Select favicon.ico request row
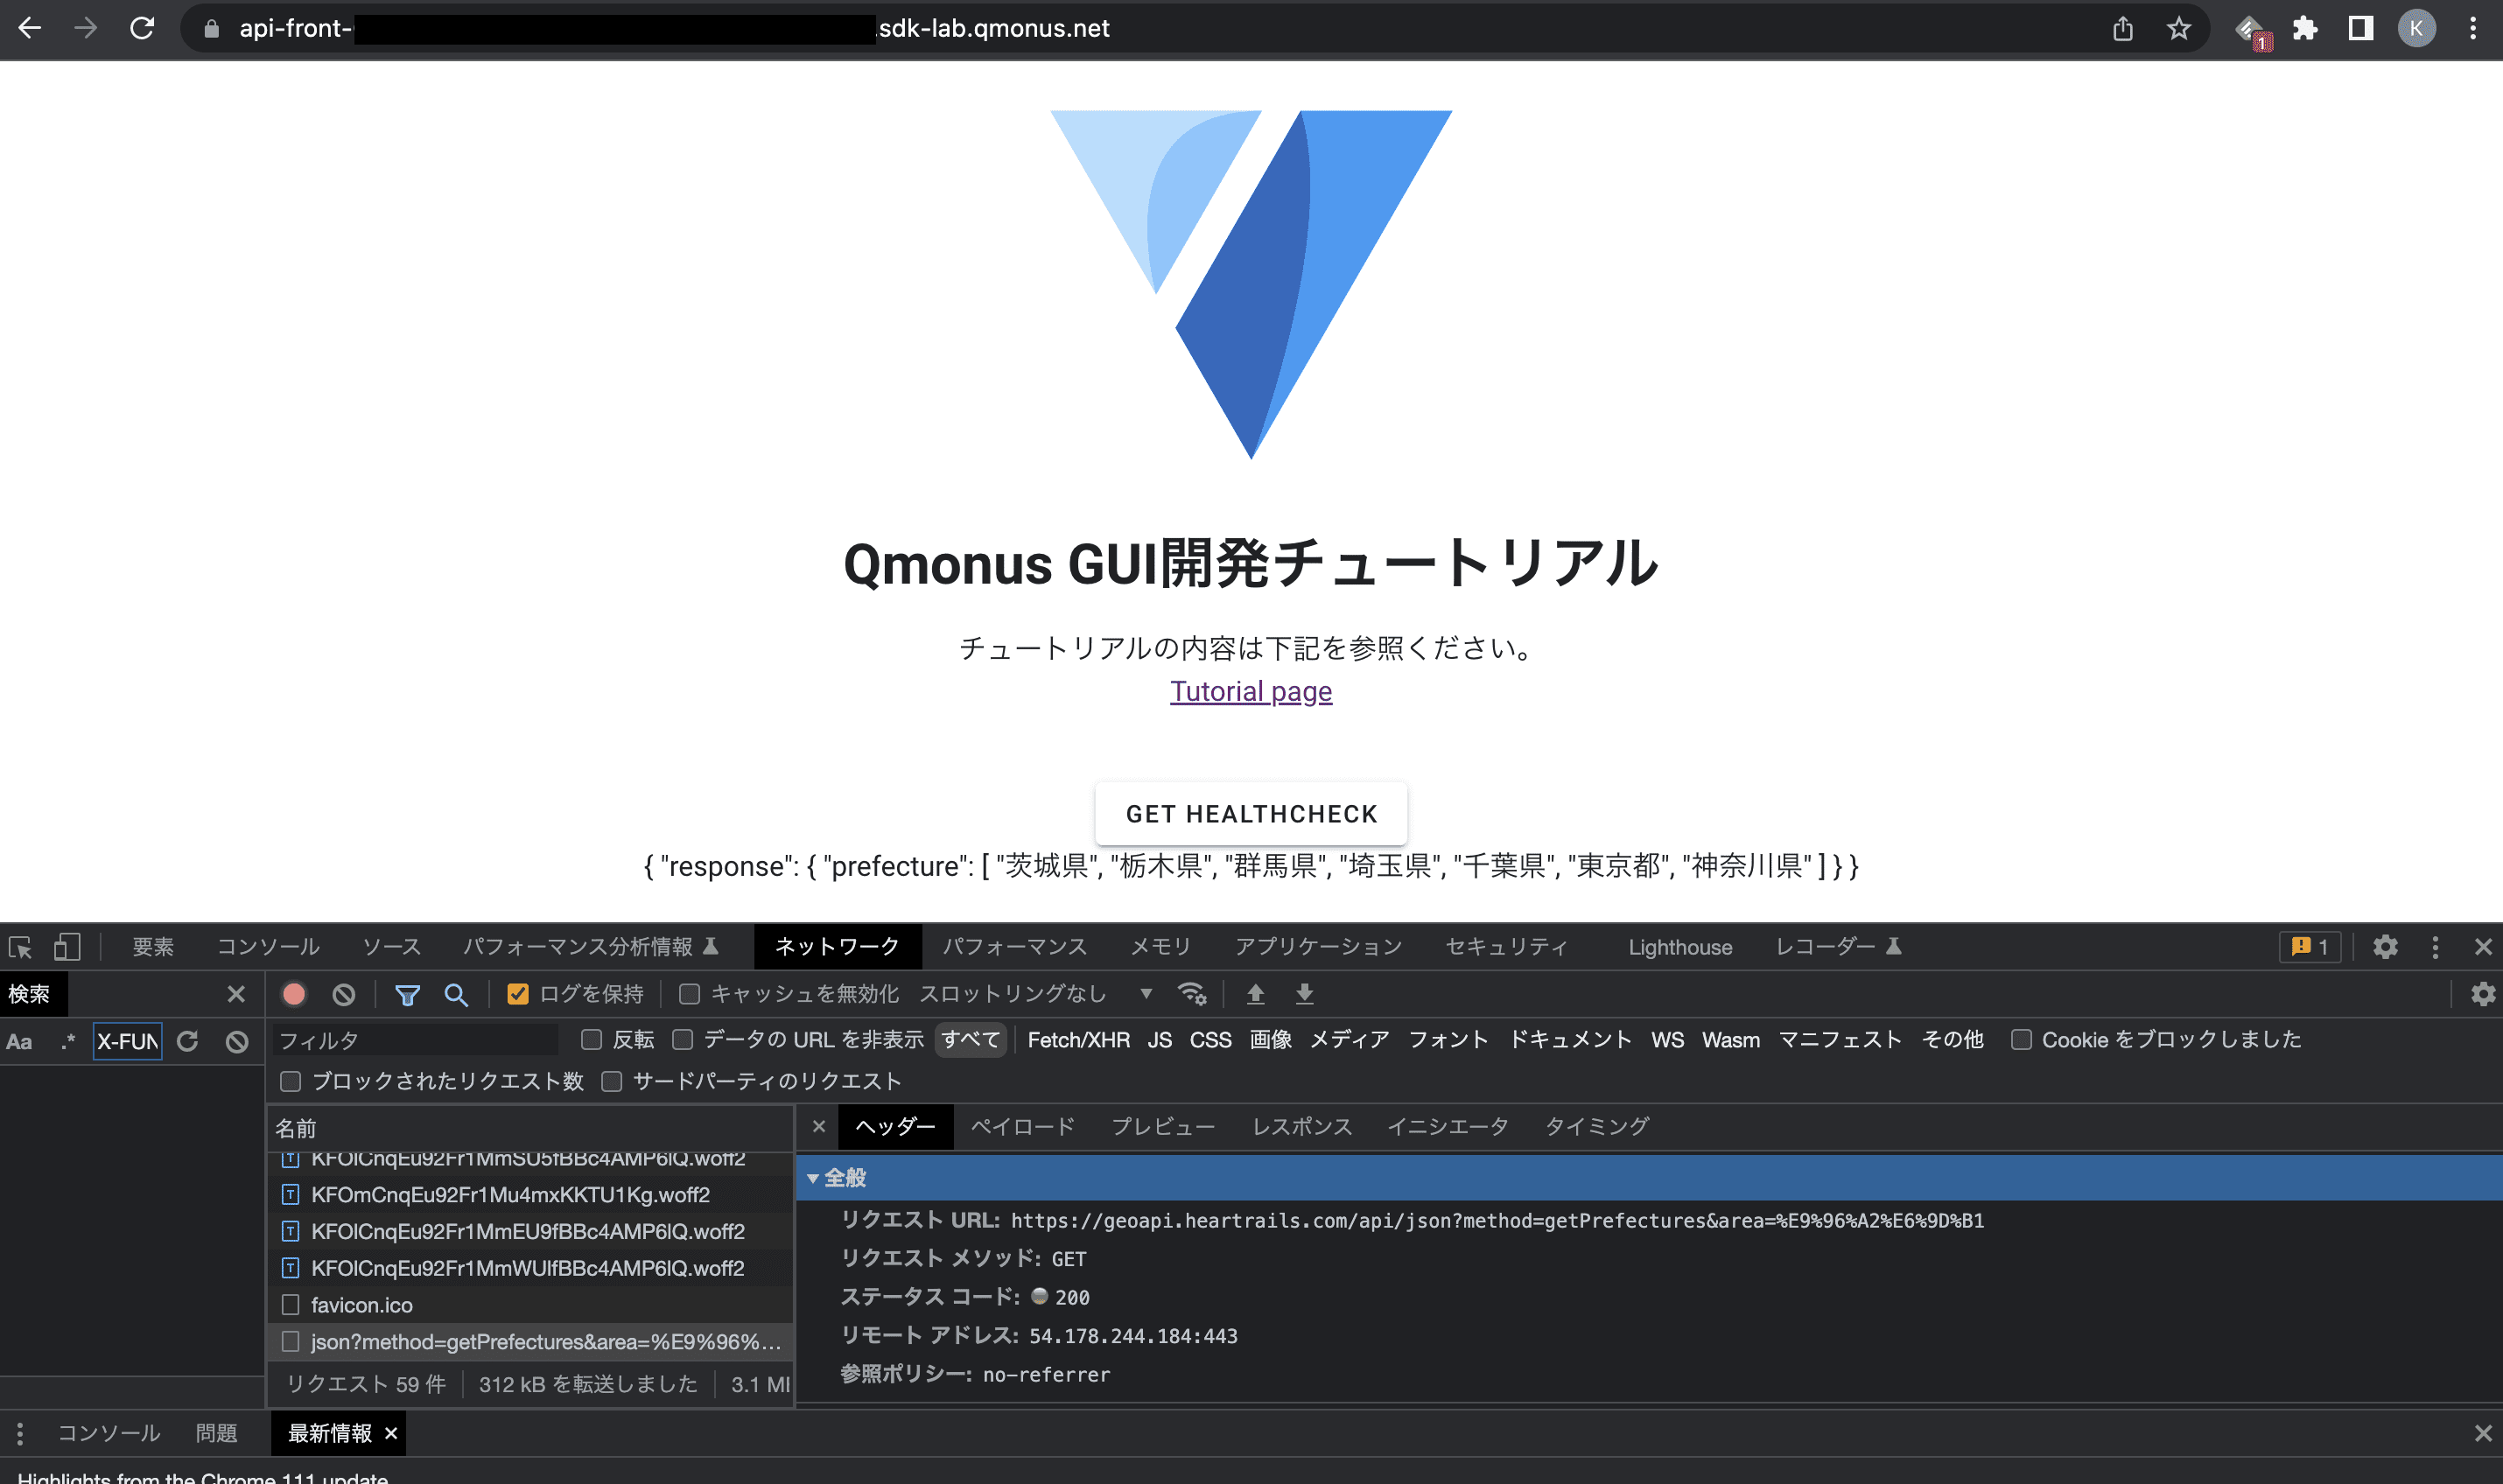Screen dimensions: 2503x1484 tap(530, 1305)
